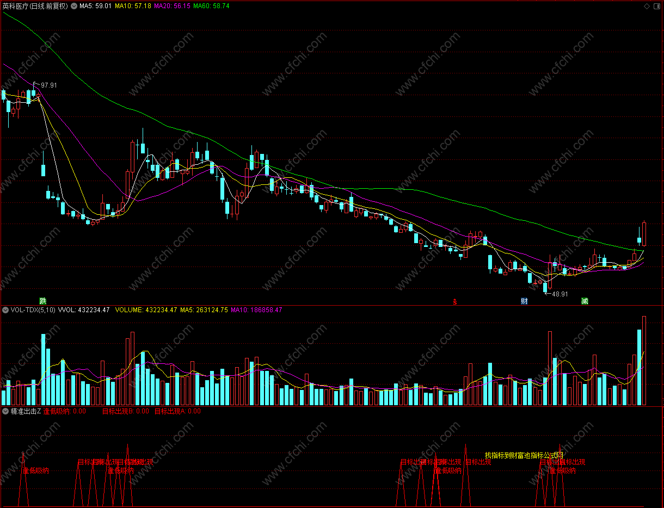Click the 97.91 high price label
This screenshot has width=664, height=508.
pos(48,85)
